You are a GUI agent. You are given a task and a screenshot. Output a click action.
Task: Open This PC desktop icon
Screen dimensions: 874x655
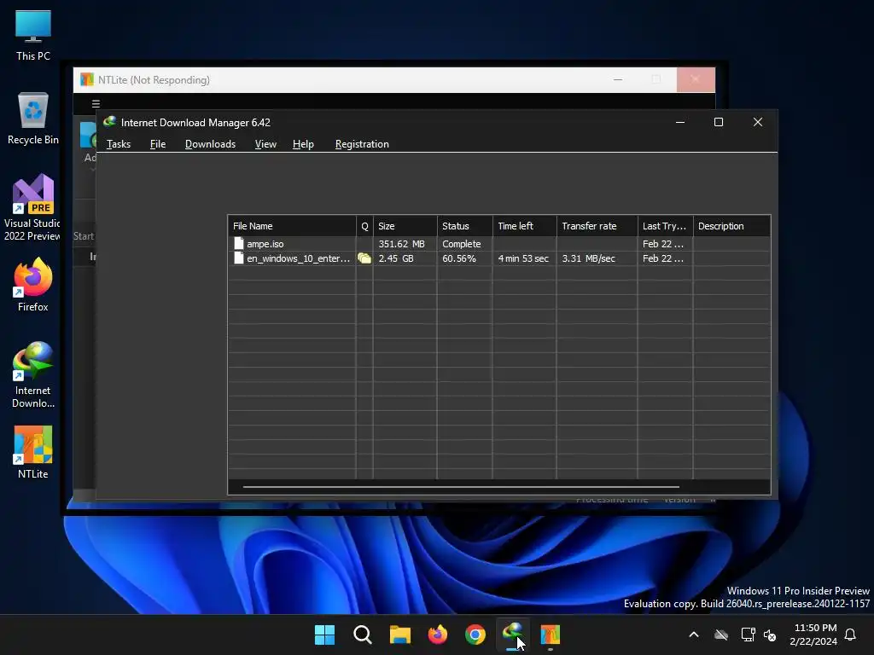[33, 34]
